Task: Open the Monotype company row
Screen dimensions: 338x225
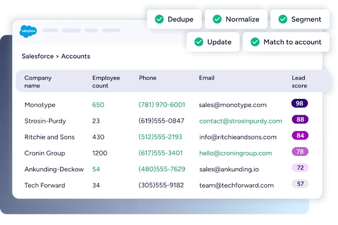Action: 40,105
